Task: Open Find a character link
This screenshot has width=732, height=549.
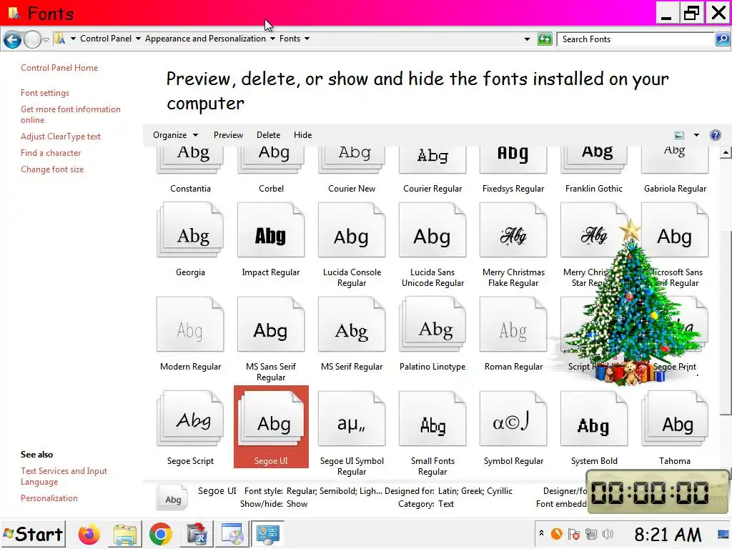Action: [x=51, y=153]
